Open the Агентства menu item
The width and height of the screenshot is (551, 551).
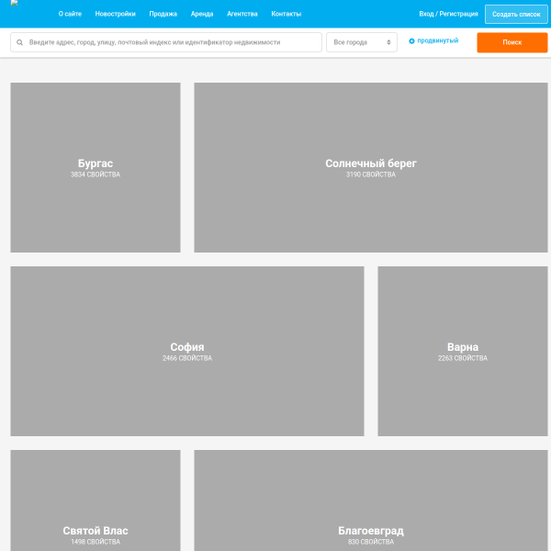tap(242, 14)
